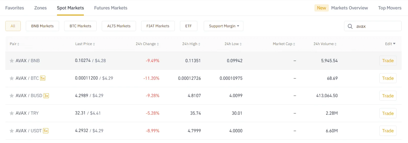Switch to Futures Markets tab
408x143 pixels.
tap(111, 8)
